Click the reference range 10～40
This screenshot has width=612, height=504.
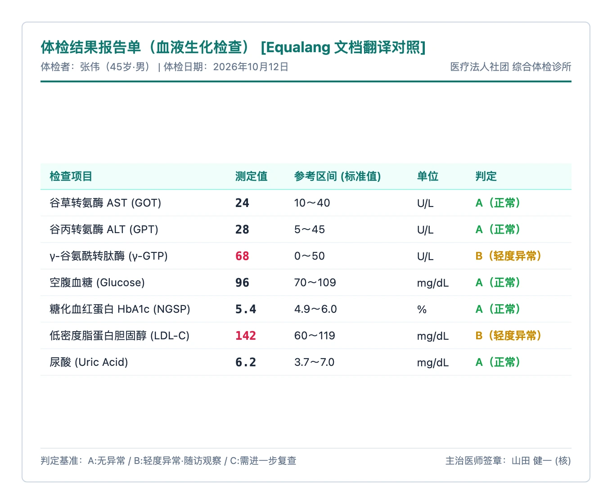click(312, 203)
